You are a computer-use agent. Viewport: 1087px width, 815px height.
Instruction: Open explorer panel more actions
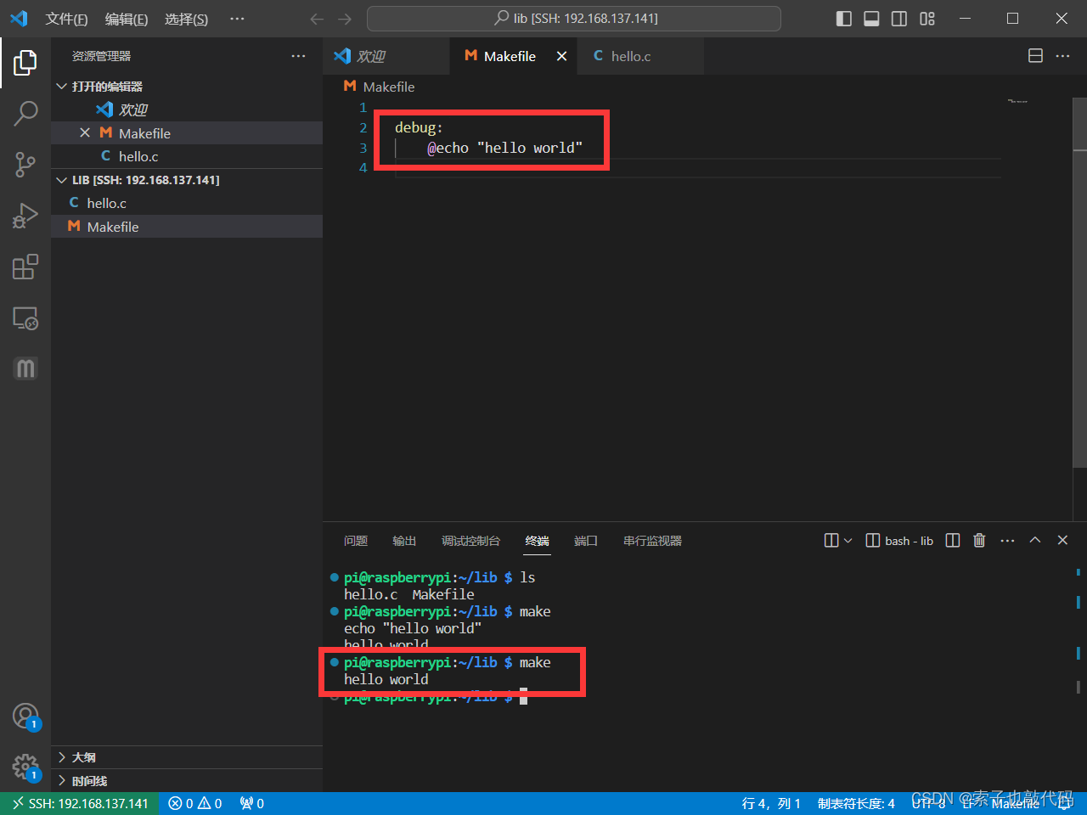298,56
